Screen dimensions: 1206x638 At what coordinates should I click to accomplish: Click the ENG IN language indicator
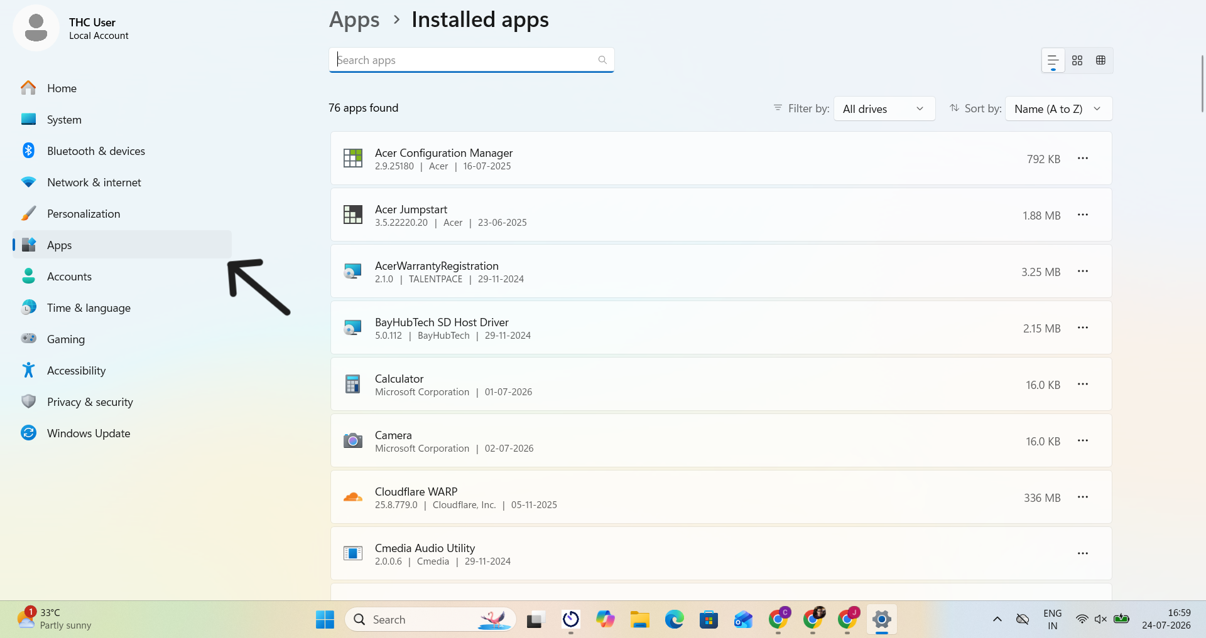[x=1053, y=619]
